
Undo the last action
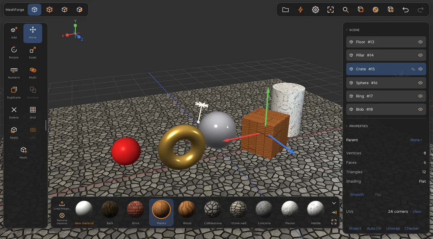click(406, 10)
